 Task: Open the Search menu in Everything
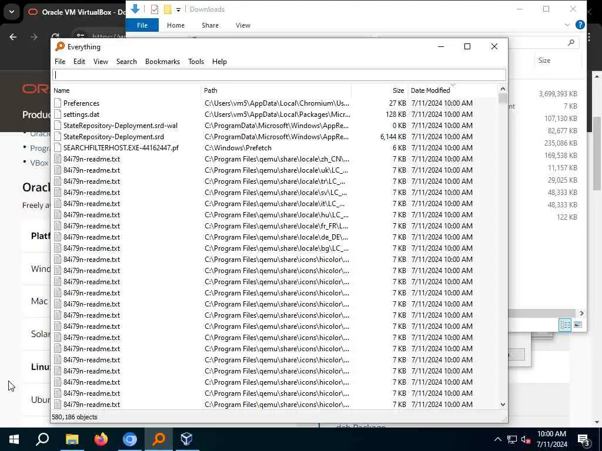(x=126, y=61)
